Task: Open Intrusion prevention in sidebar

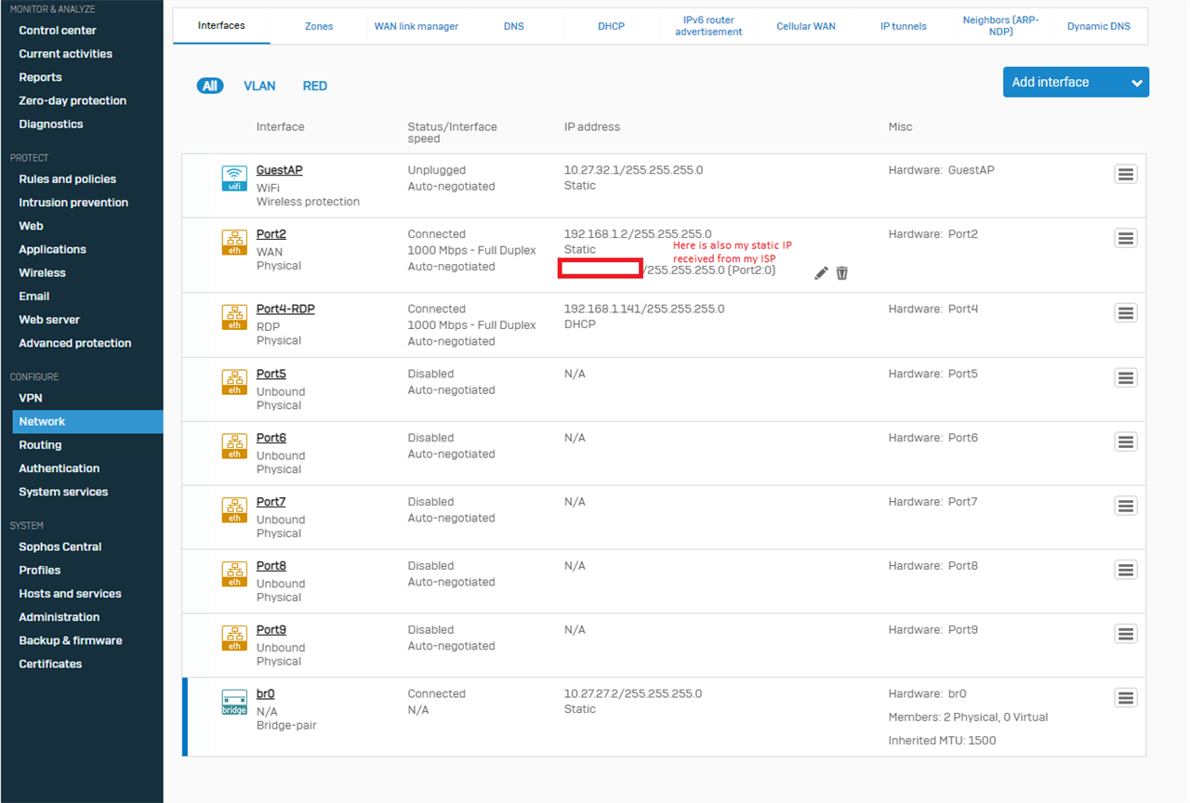Action: click(73, 203)
